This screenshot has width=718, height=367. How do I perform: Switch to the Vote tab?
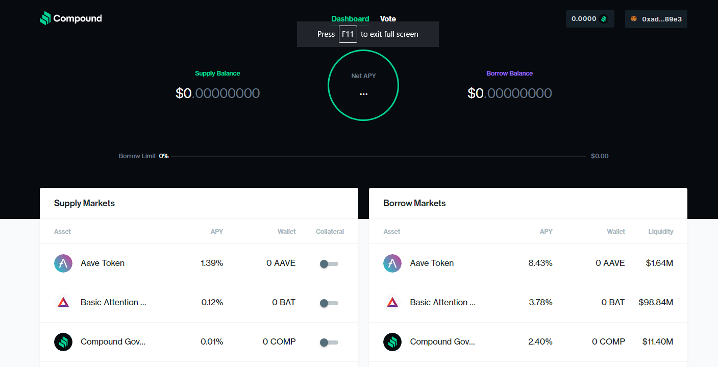pos(388,19)
